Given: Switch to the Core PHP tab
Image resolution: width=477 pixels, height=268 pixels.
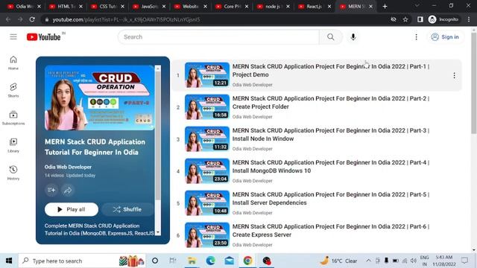Looking at the screenshot, I should tap(232, 7).
